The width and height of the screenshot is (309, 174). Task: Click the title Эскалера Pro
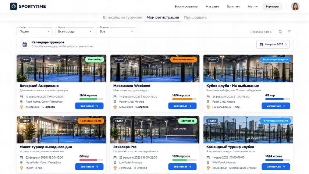pyautogui.click(x=125, y=147)
